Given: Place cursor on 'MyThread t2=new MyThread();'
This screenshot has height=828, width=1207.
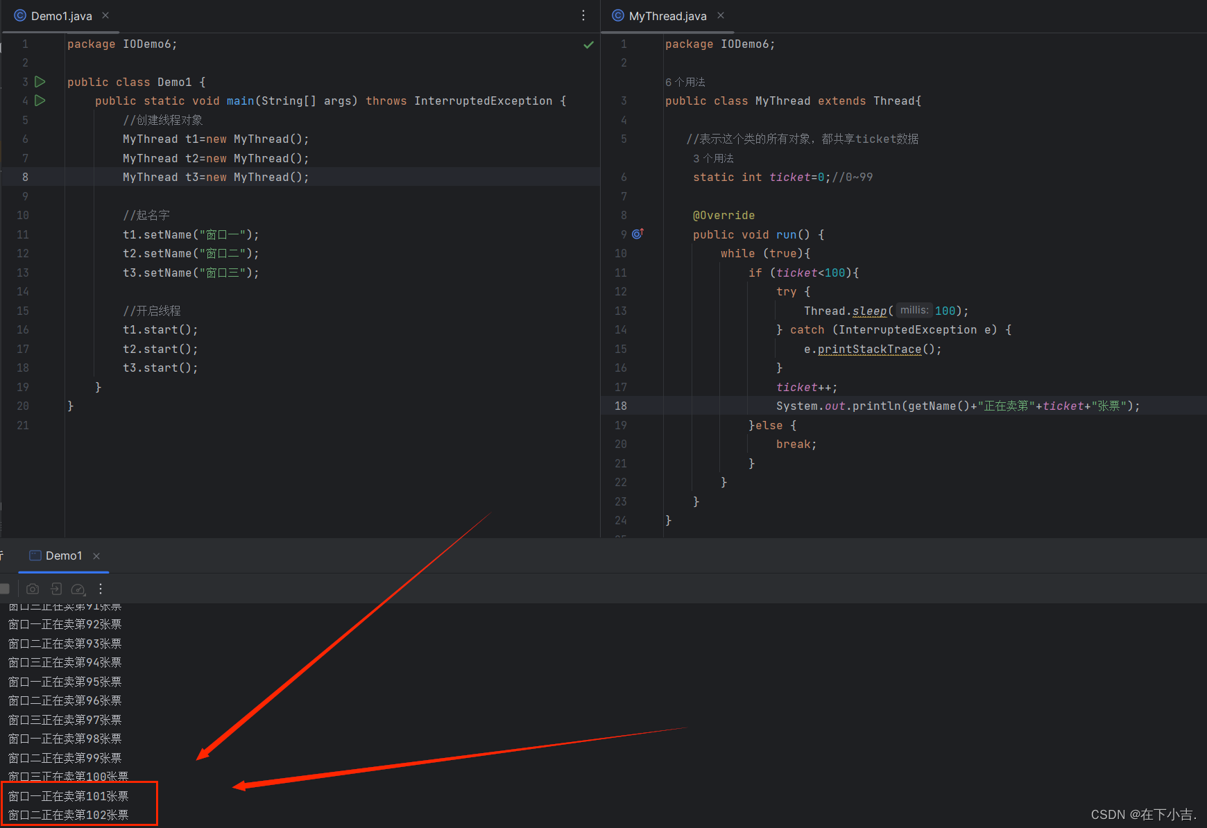Looking at the screenshot, I should pos(216,158).
